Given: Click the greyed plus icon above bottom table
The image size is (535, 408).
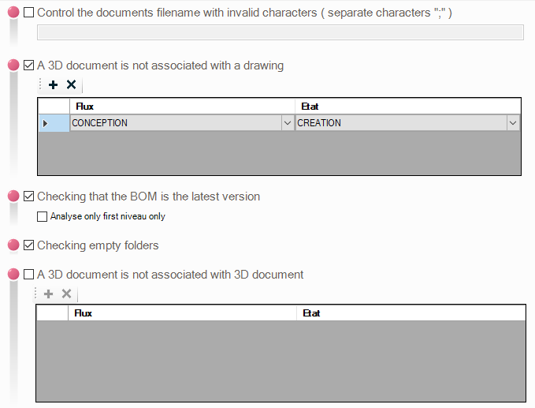Looking at the screenshot, I should point(49,294).
